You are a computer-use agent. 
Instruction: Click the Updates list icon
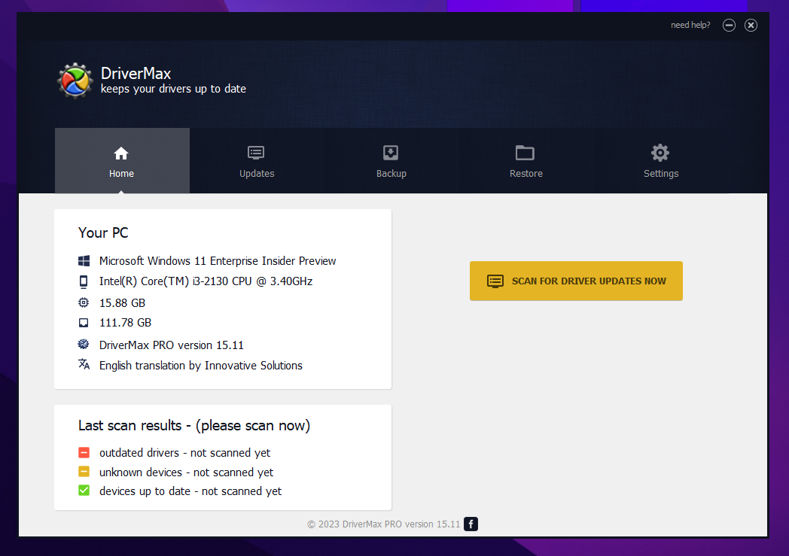[256, 153]
